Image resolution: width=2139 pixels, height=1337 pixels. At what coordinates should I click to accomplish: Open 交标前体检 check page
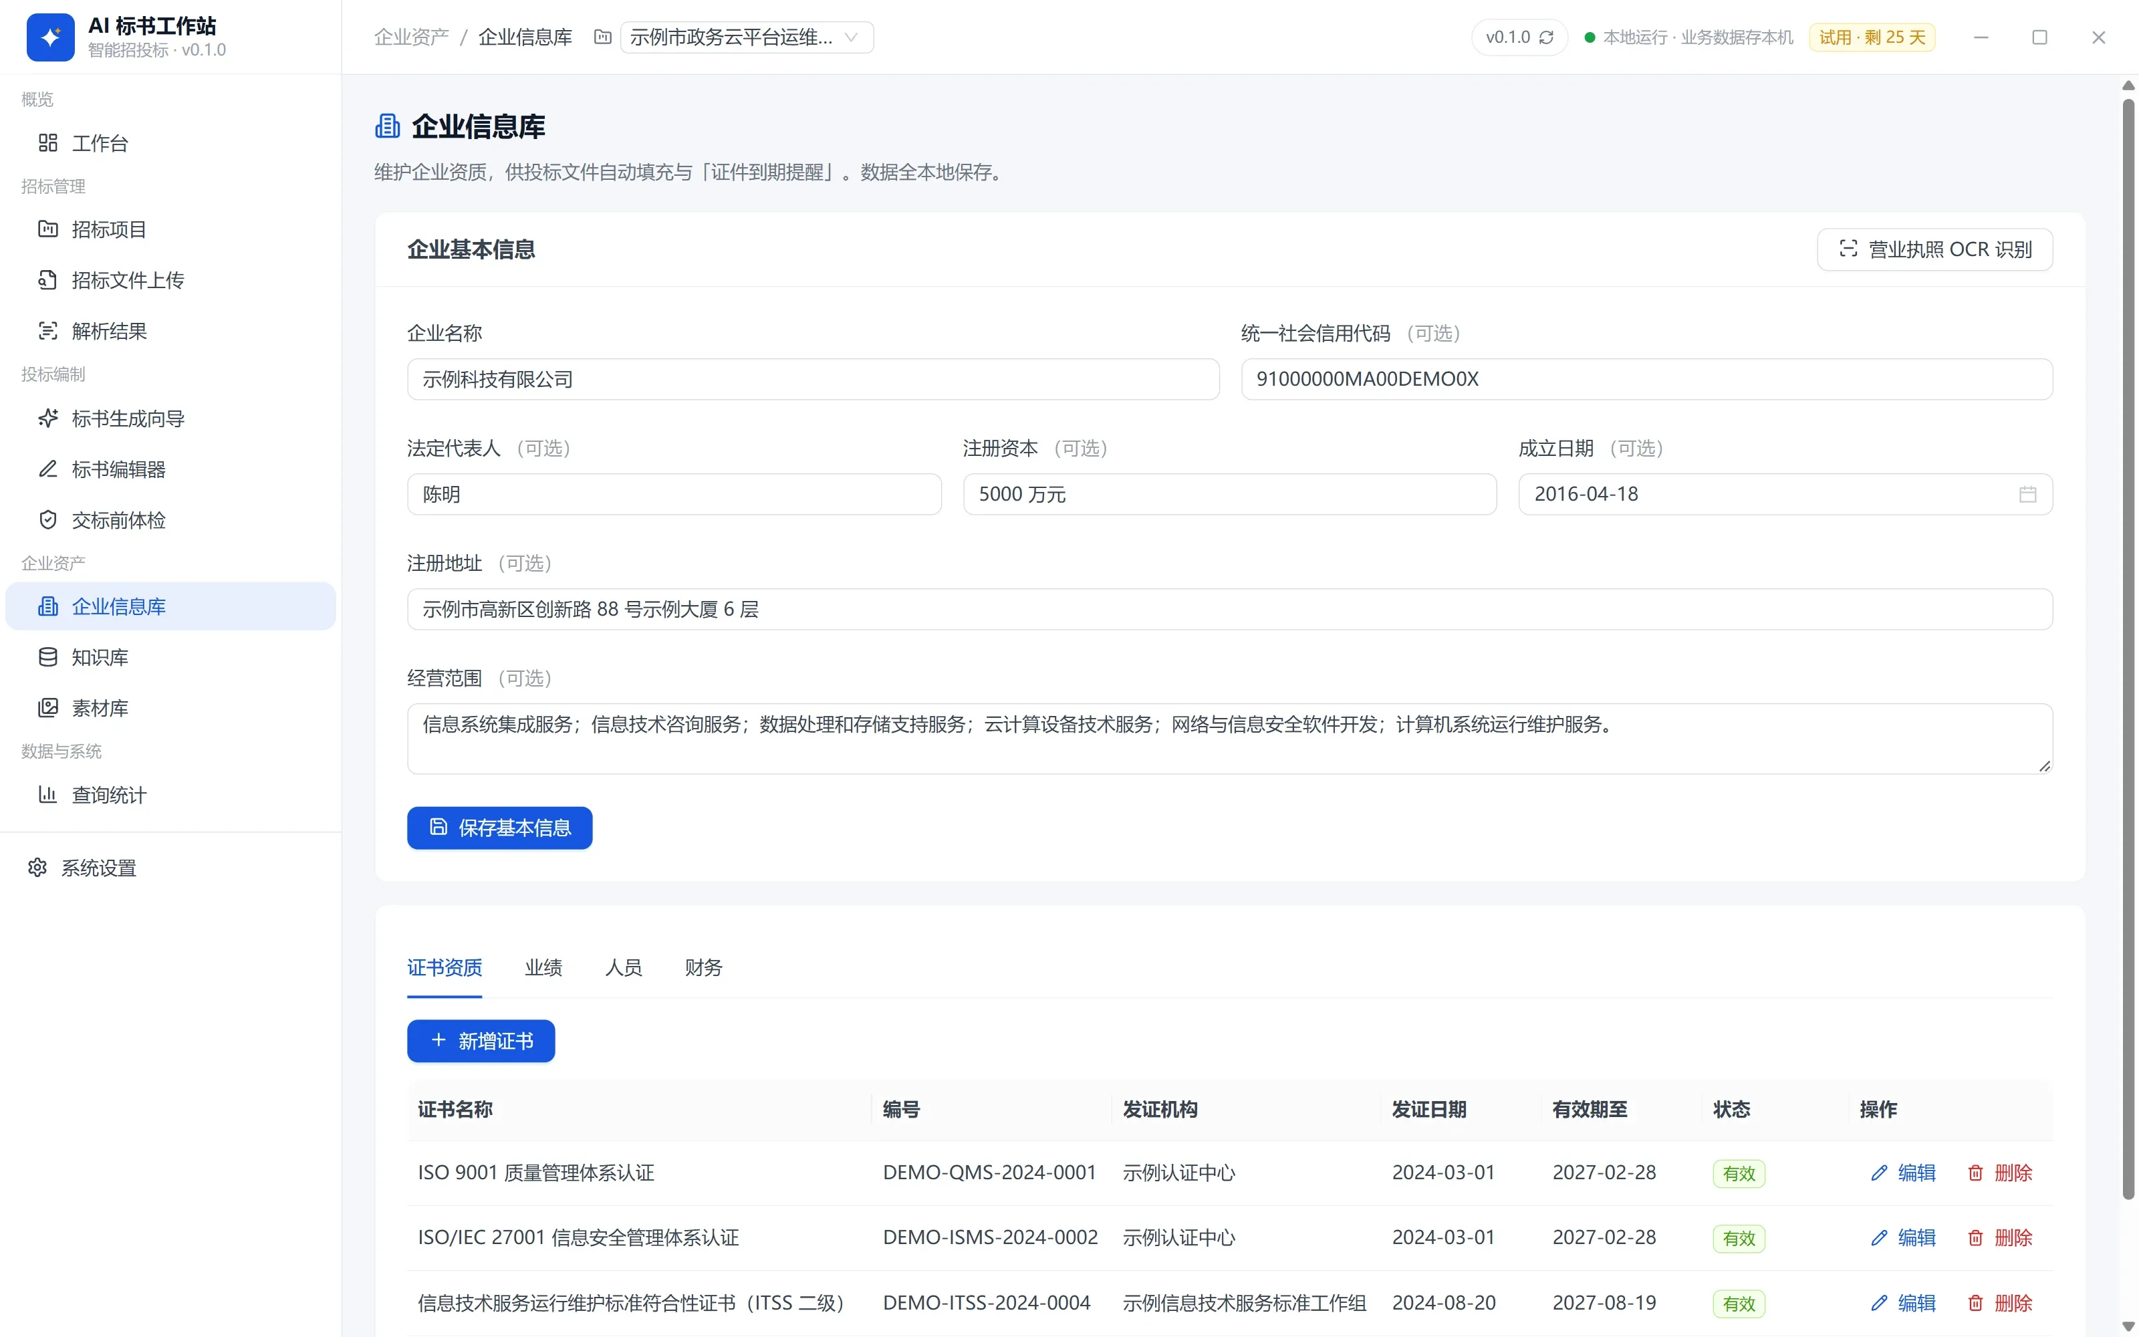(170, 520)
